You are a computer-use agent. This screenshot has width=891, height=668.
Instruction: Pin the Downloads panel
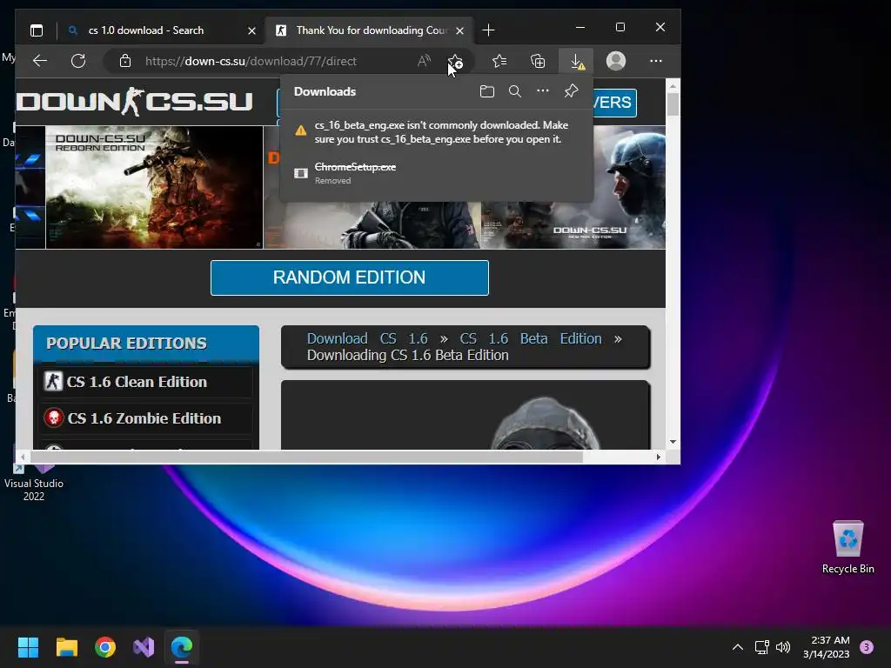(x=571, y=90)
